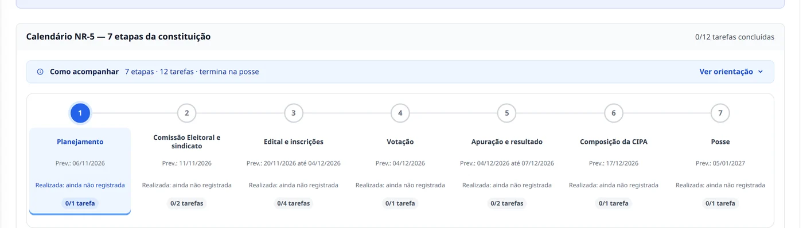Click Prev.: 20/11/2026 até 04/12/2026

[294, 164]
